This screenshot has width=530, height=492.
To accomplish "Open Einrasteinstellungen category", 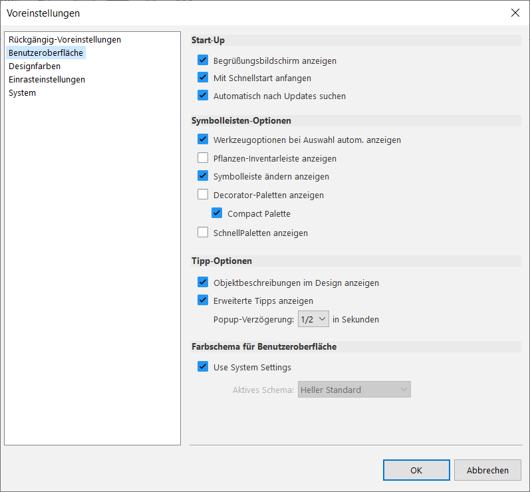I will pyautogui.click(x=47, y=79).
